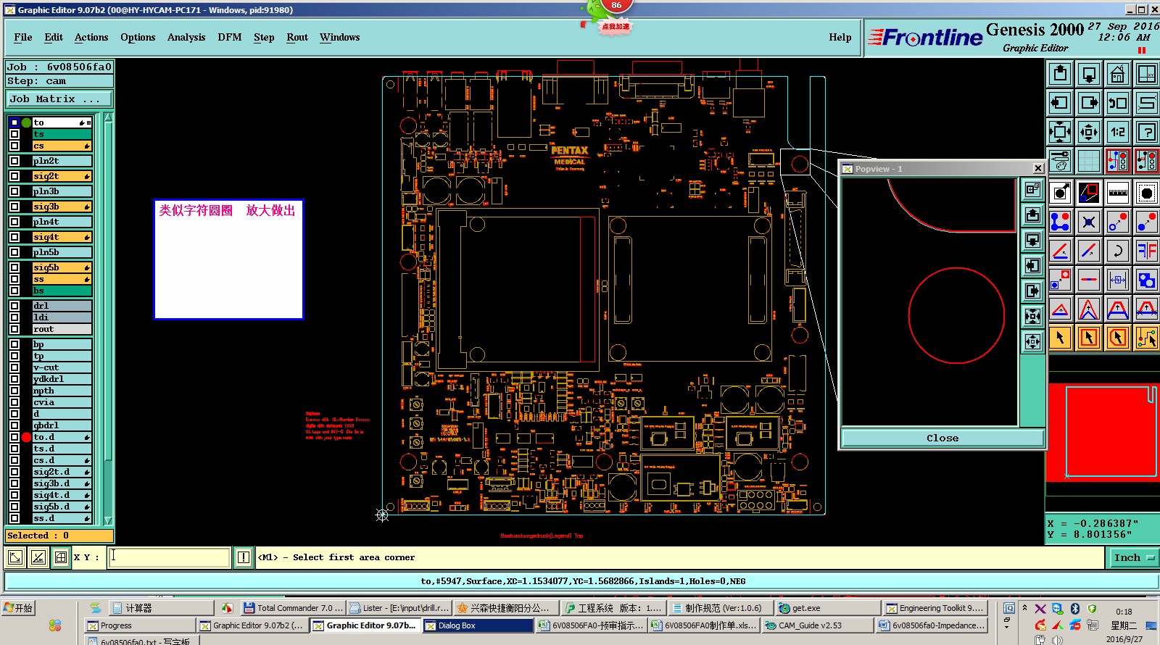
Task: Select the polygon select arrow tool
Action: 1118,338
